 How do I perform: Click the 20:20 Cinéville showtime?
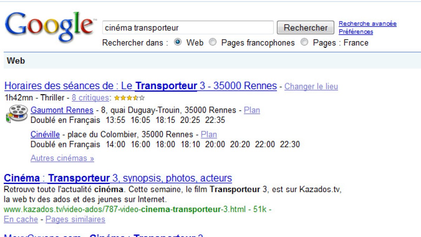pos(240,144)
